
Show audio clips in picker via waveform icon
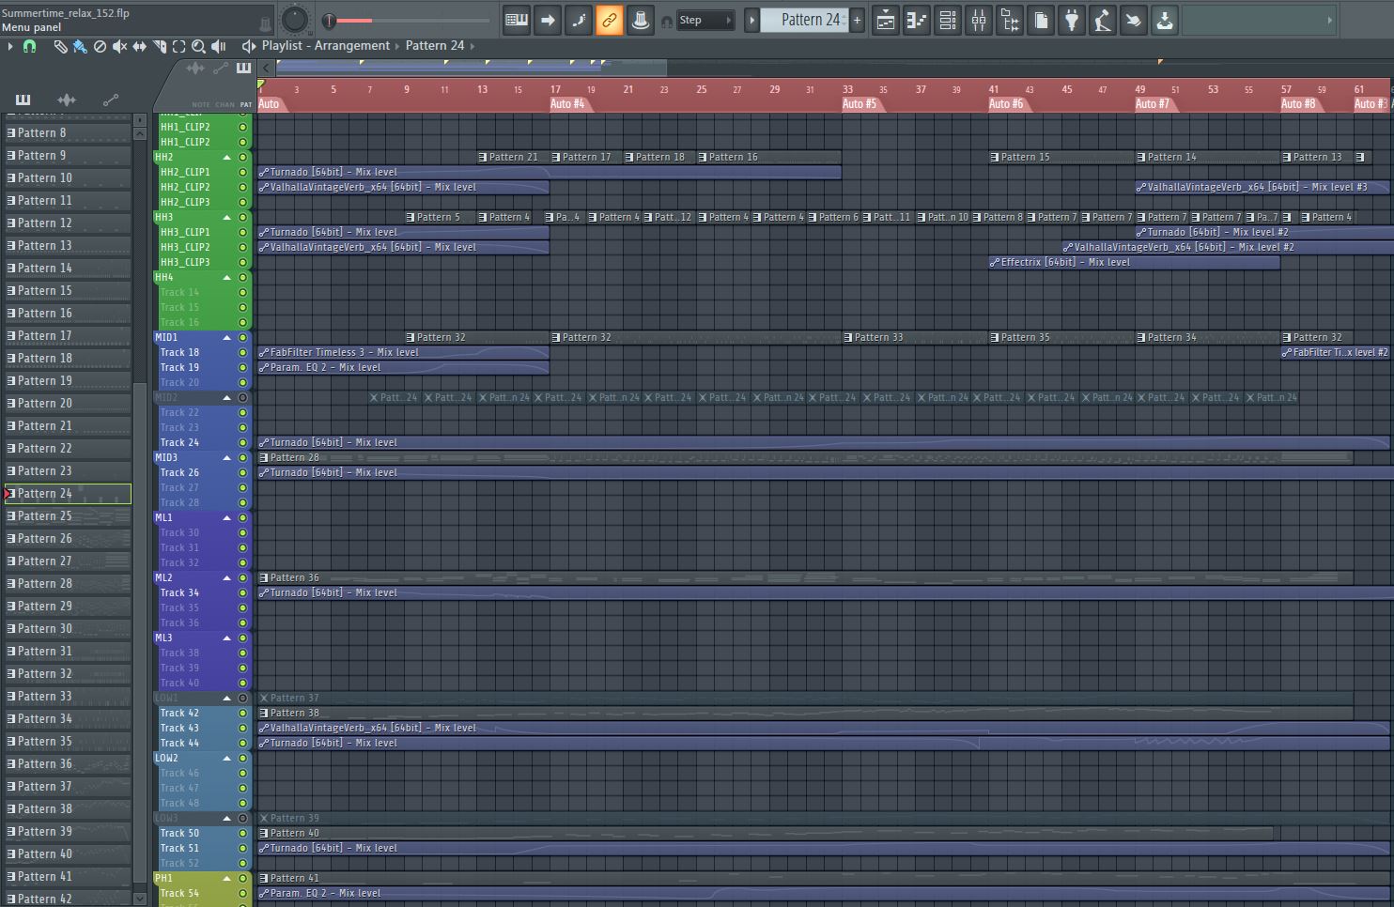point(67,100)
